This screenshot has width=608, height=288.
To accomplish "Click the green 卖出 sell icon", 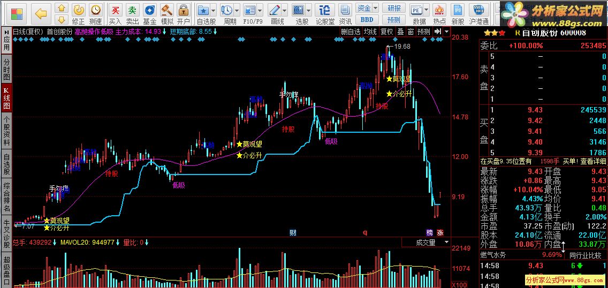I will pos(133,10).
